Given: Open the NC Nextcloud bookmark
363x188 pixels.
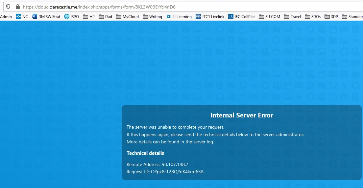Looking at the screenshot, I should click(x=22, y=16).
